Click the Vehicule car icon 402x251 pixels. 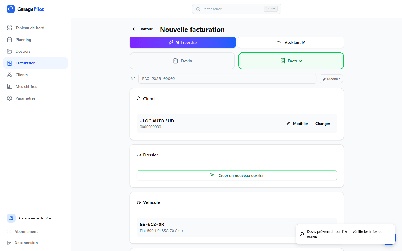139,202
